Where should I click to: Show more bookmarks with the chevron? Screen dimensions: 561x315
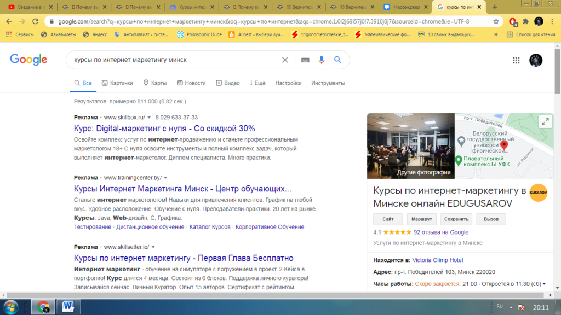496,34
